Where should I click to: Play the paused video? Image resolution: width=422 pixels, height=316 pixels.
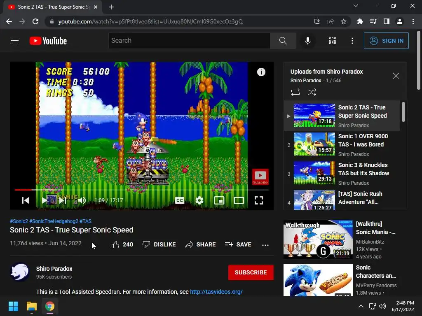(x=45, y=200)
